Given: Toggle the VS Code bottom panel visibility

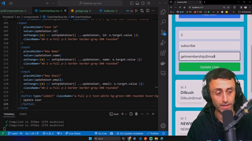Looking at the screenshot, I should tap(137, 3).
